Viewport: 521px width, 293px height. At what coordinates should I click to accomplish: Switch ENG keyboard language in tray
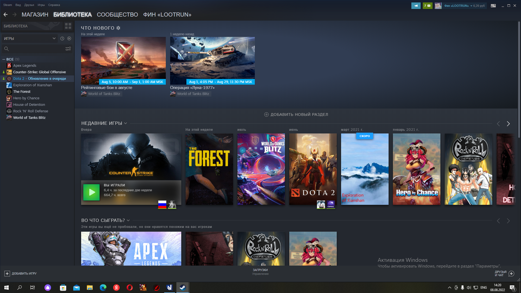tap(484, 288)
